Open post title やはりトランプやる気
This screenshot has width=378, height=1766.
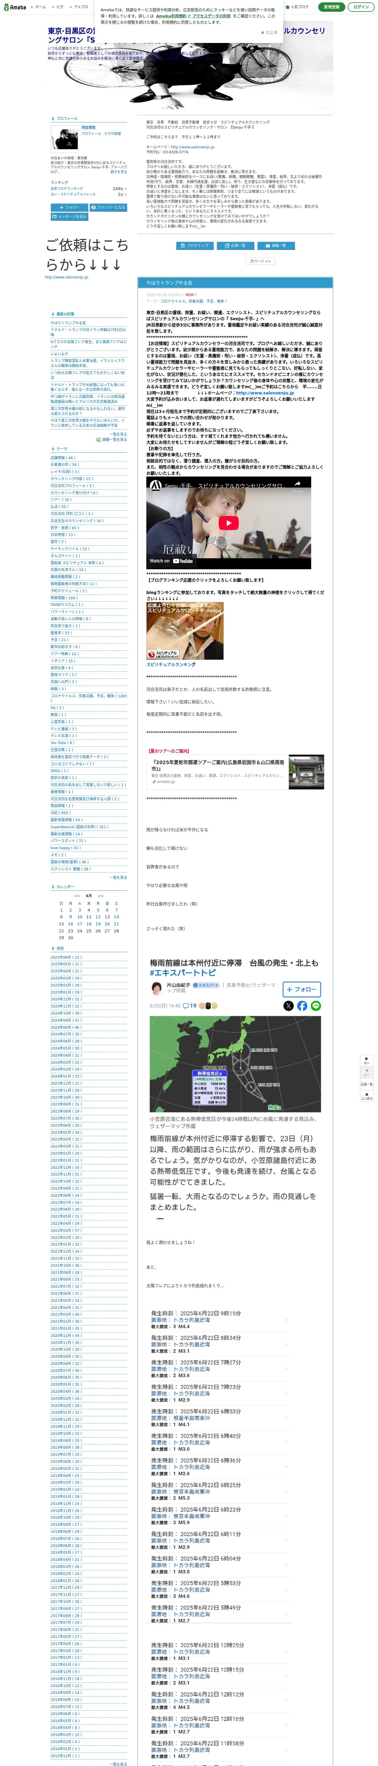[x=170, y=283]
